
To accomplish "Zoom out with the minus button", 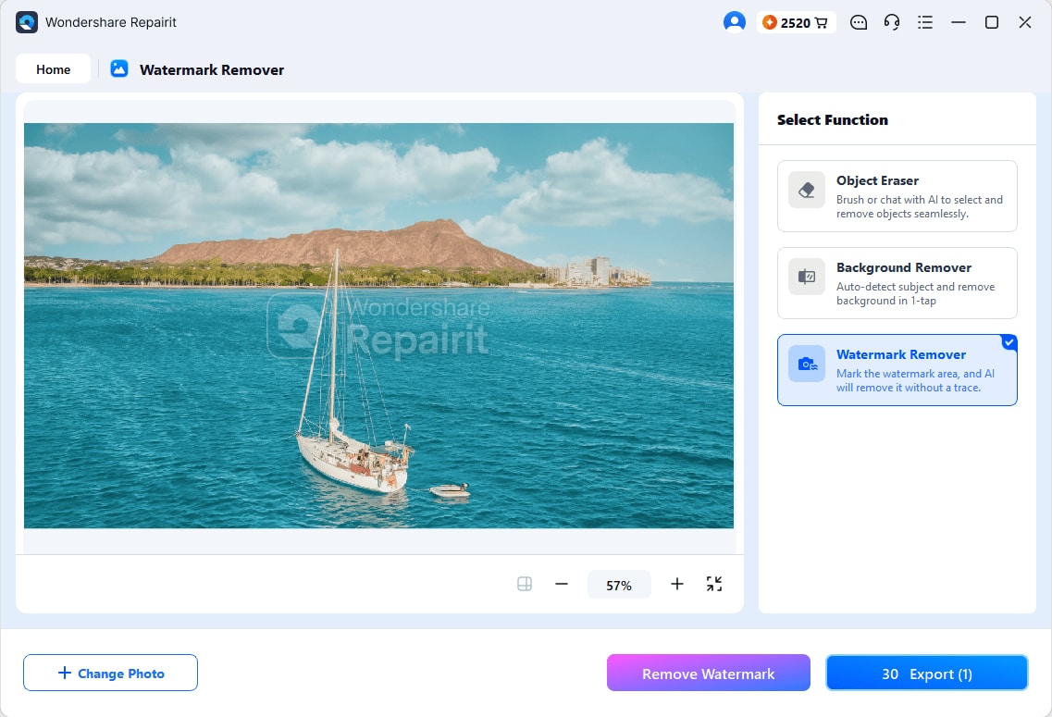I will (562, 584).
